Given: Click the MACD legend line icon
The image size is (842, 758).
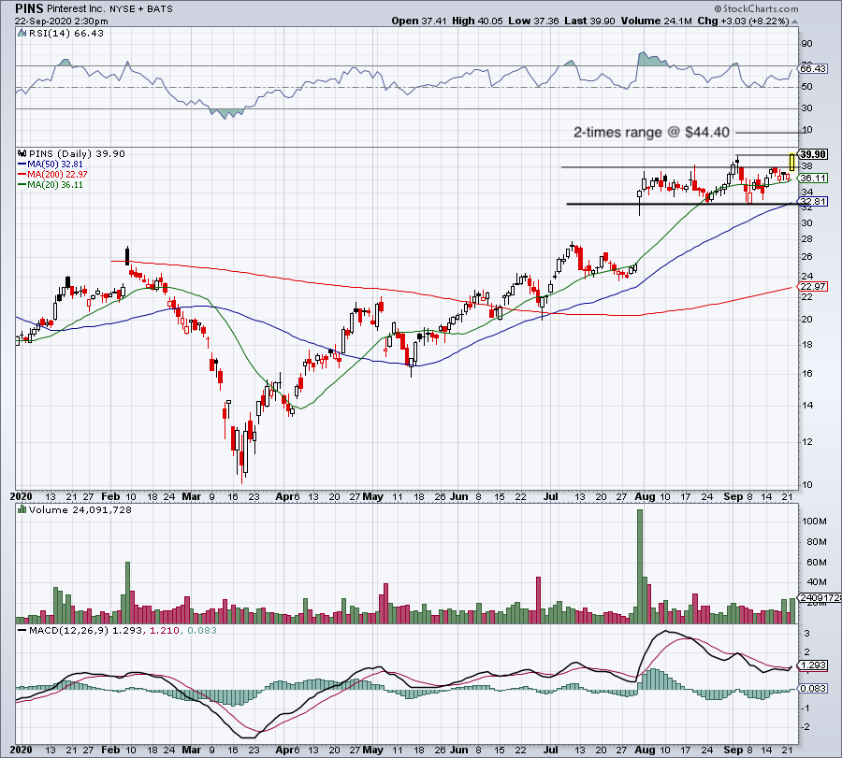Looking at the screenshot, I should point(22,630).
